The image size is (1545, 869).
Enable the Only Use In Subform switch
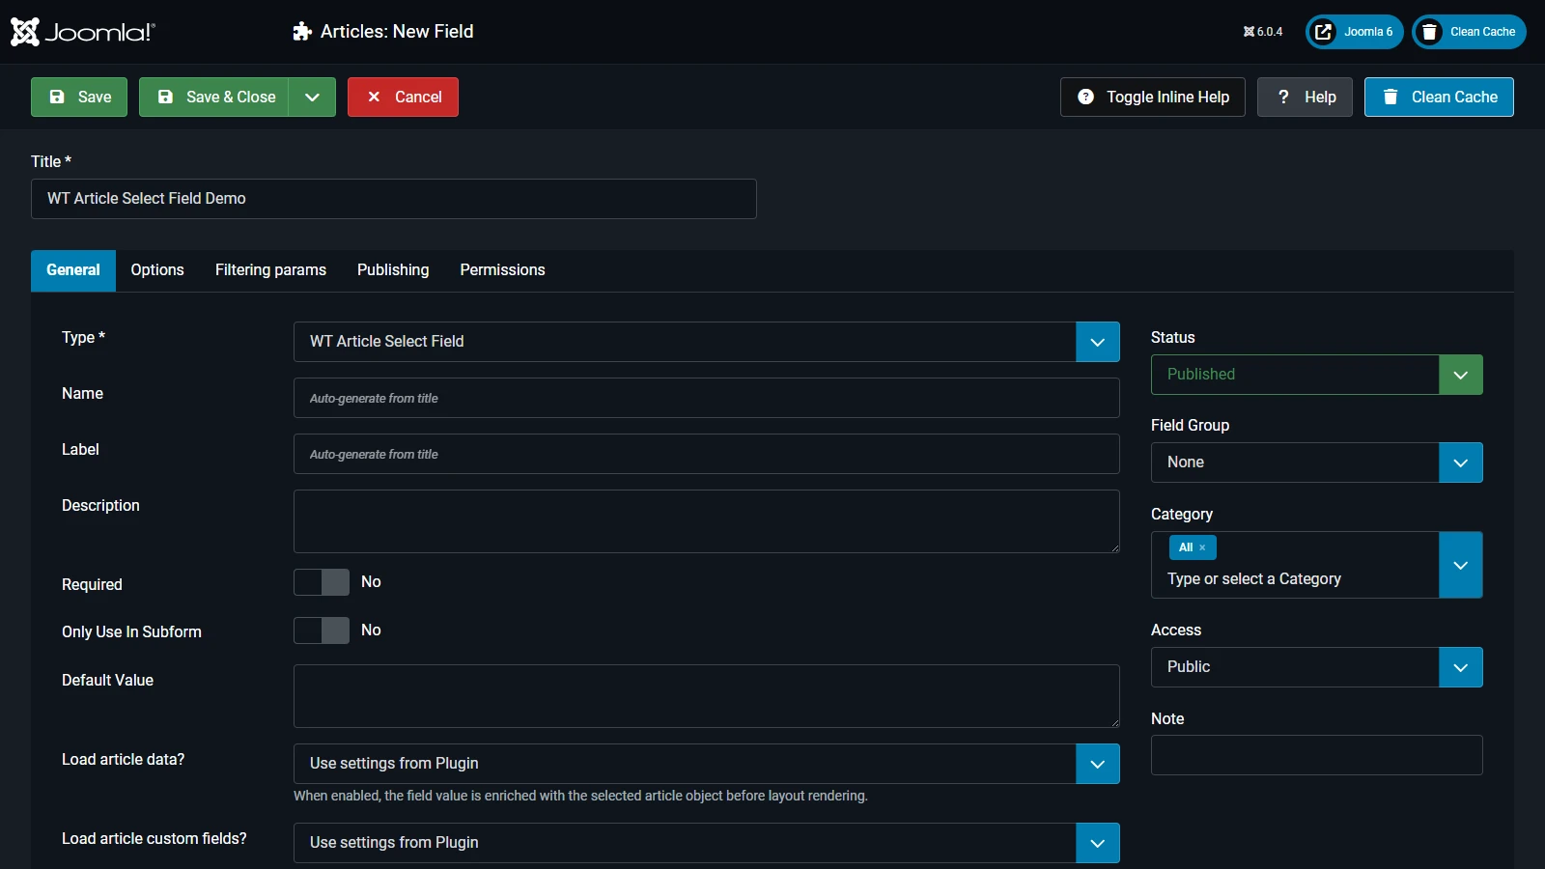click(x=322, y=631)
